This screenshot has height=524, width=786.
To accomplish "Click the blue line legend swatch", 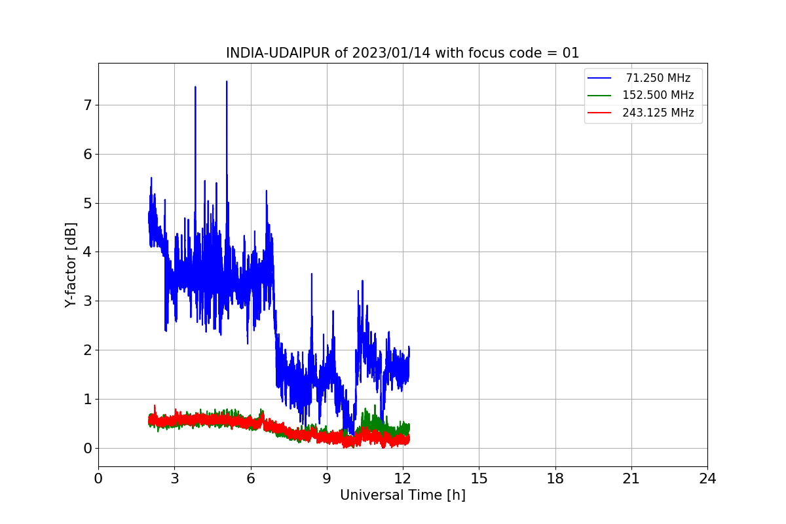I will (x=599, y=78).
